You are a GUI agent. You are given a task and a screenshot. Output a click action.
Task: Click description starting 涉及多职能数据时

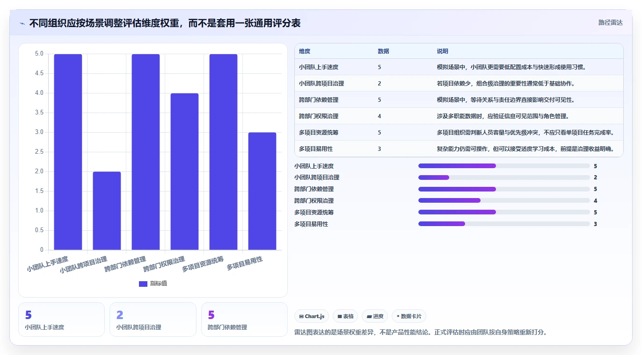(503, 116)
